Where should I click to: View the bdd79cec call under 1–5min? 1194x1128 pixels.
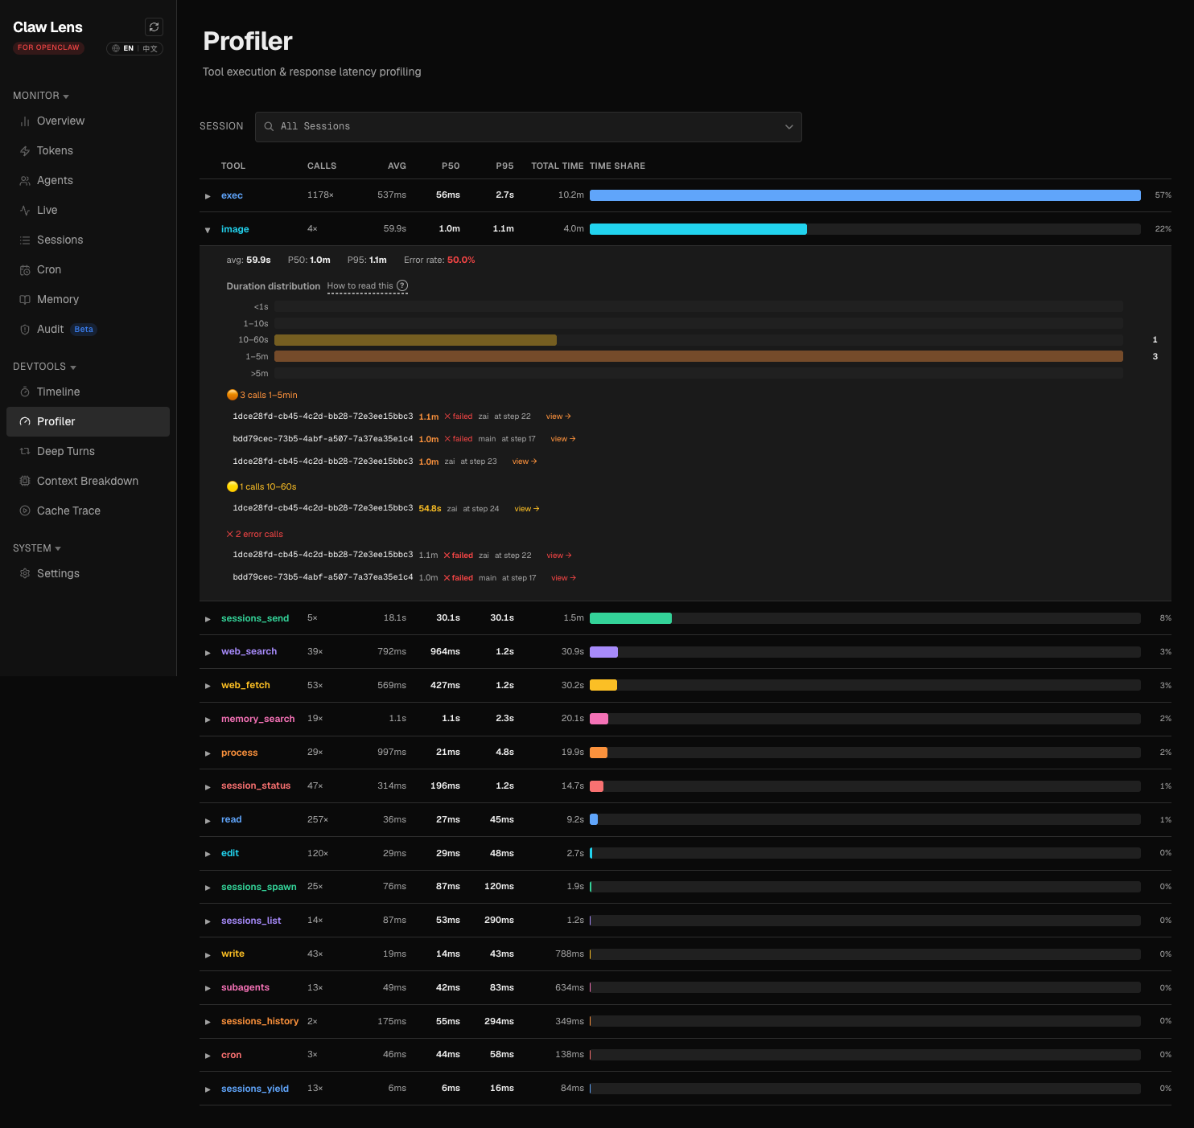pos(563,439)
